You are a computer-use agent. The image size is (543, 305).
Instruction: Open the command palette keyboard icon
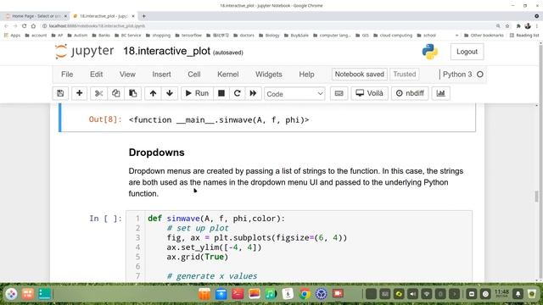pyautogui.click(x=339, y=93)
